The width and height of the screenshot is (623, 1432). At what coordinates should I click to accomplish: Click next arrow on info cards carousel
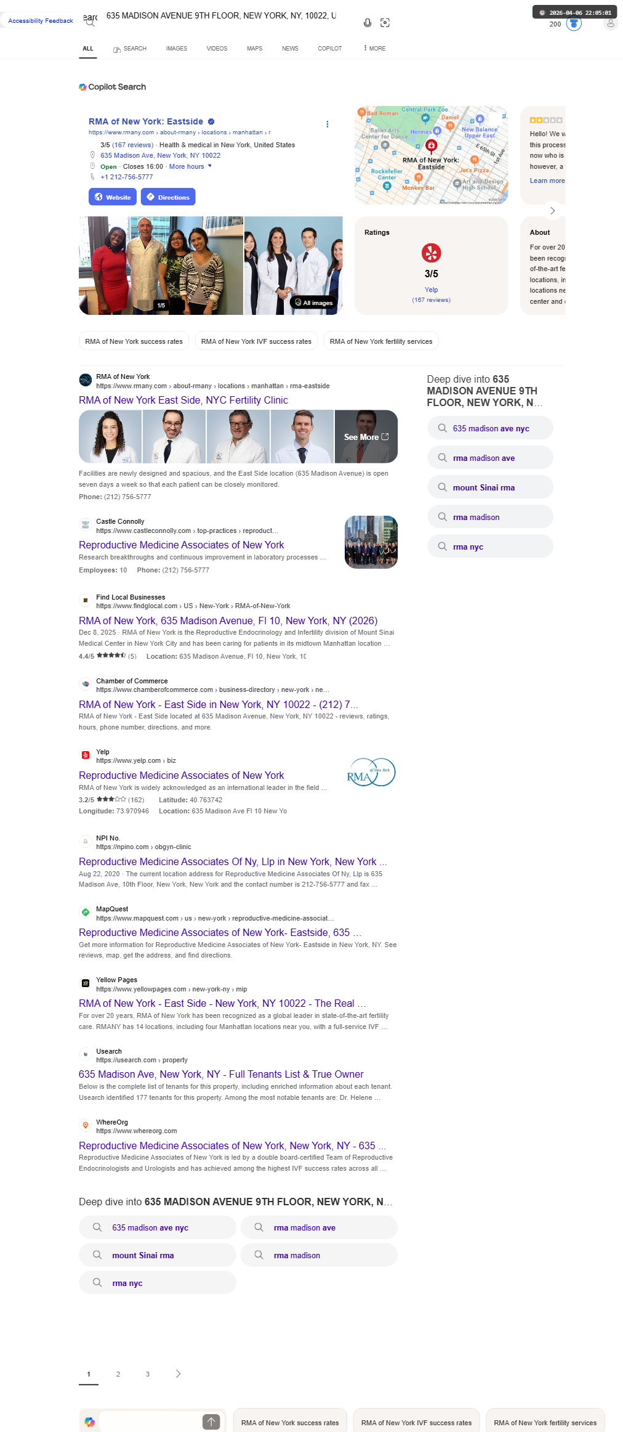tap(552, 211)
